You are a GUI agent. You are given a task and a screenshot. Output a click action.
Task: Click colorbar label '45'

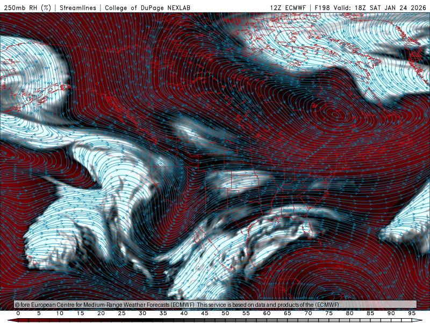coord(205,313)
